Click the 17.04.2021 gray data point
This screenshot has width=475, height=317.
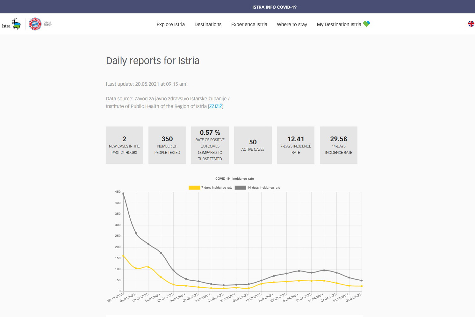click(324, 270)
